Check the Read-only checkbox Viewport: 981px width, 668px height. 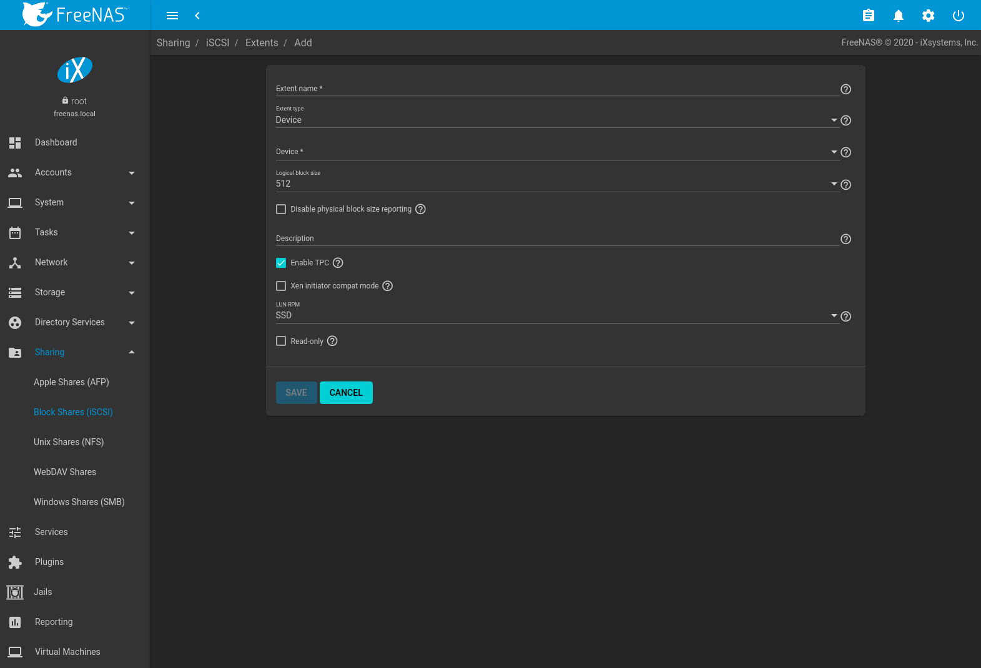click(x=281, y=341)
